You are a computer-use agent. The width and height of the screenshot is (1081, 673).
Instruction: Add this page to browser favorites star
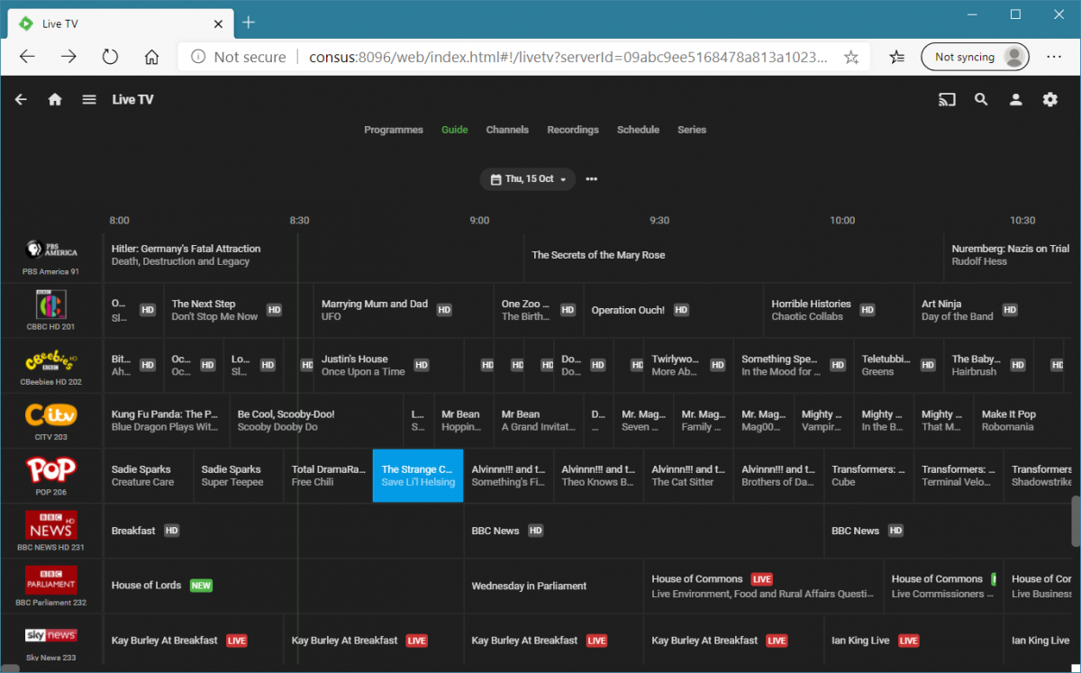pyautogui.click(x=851, y=57)
